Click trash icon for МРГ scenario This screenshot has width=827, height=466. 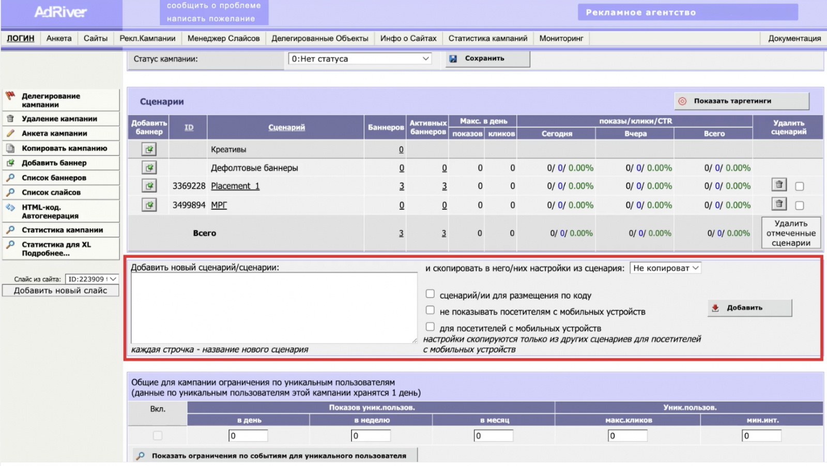[779, 204]
